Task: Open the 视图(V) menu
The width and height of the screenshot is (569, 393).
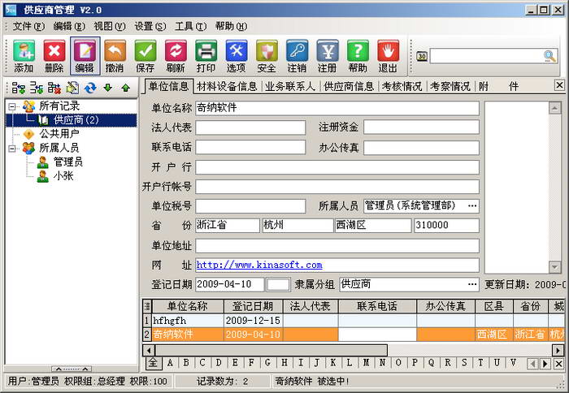Action: [110, 26]
